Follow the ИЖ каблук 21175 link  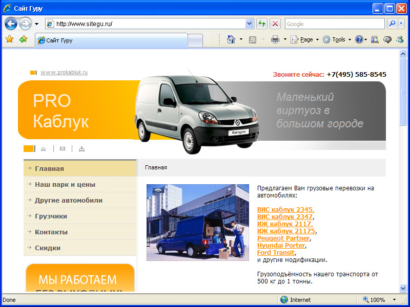point(286,231)
